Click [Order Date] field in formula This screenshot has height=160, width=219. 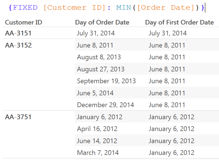pos(166,8)
